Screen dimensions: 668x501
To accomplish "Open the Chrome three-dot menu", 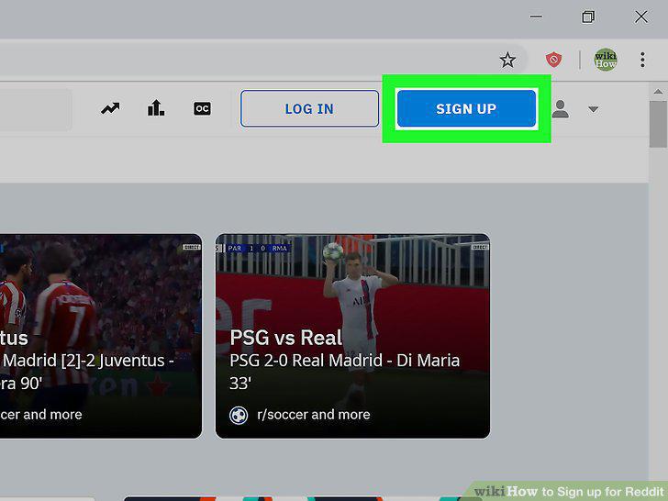I will (x=642, y=60).
